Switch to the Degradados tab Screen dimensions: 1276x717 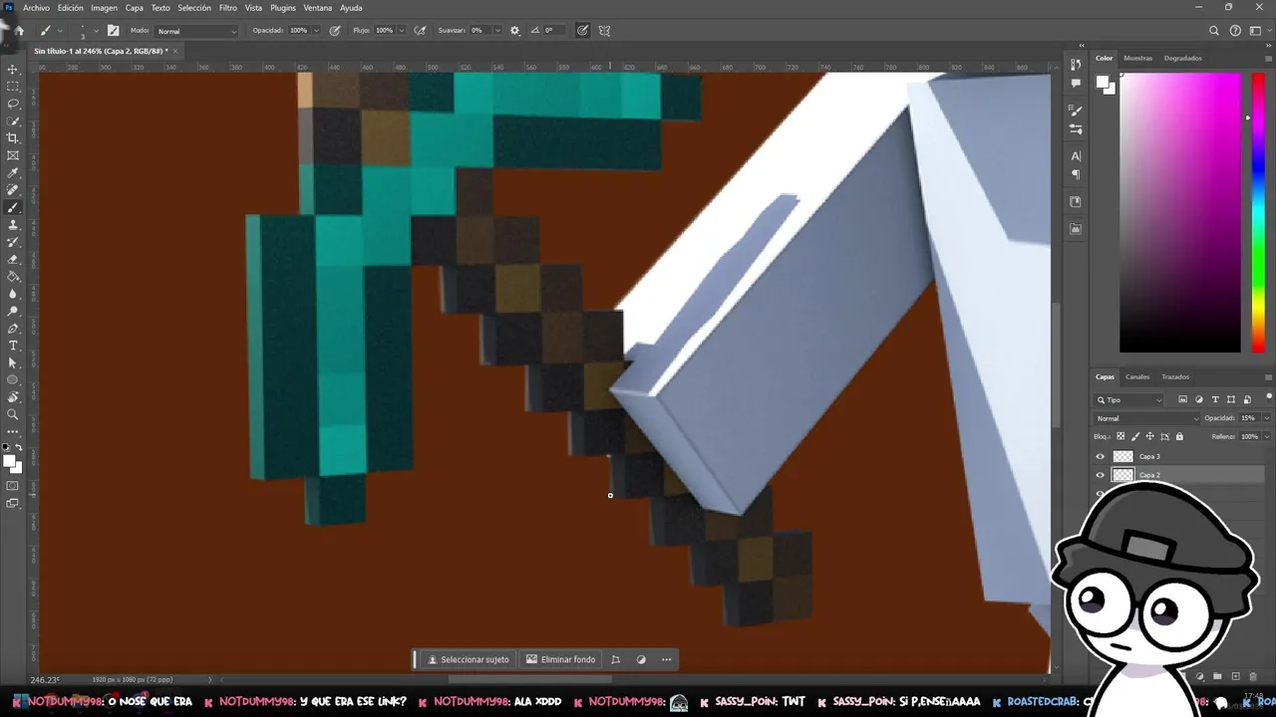(1182, 58)
